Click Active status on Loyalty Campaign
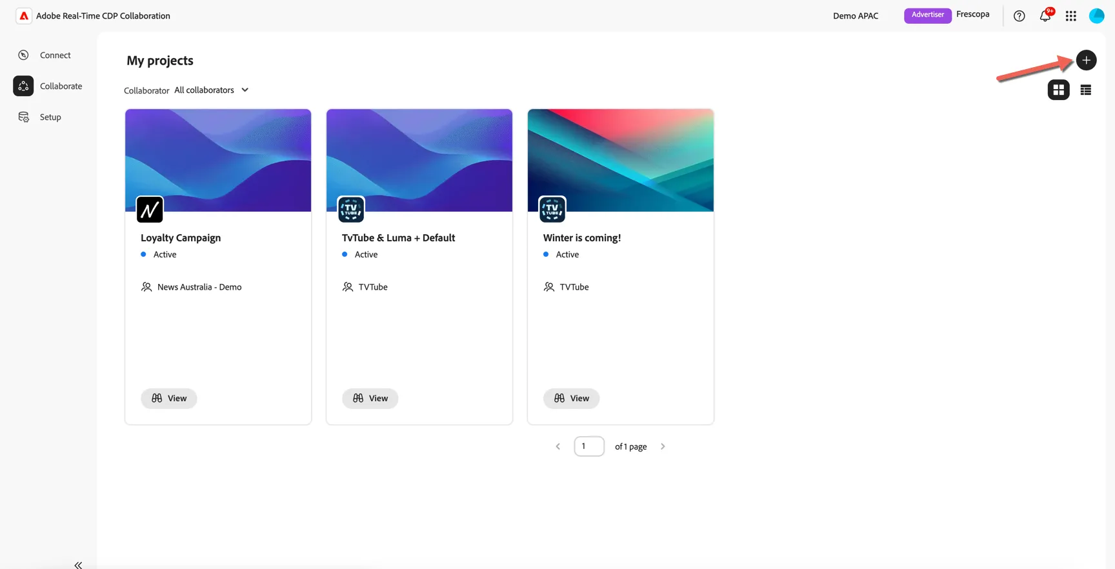This screenshot has width=1115, height=569. [x=165, y=254]
